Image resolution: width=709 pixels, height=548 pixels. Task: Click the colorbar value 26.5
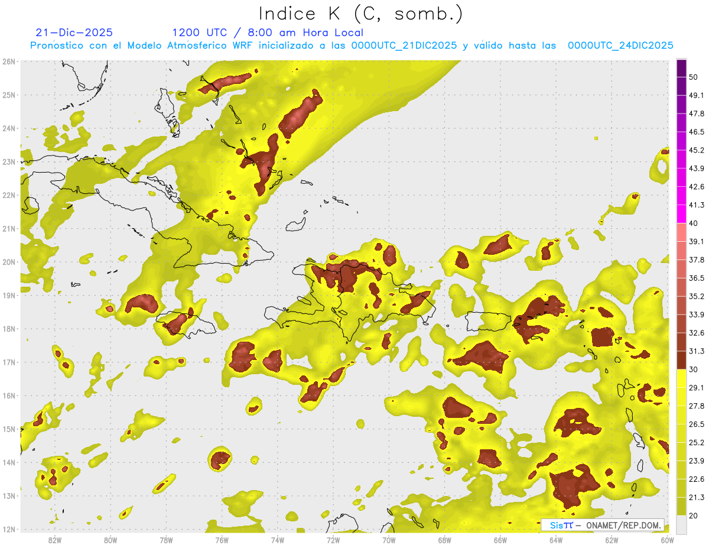tap(697, 424)
